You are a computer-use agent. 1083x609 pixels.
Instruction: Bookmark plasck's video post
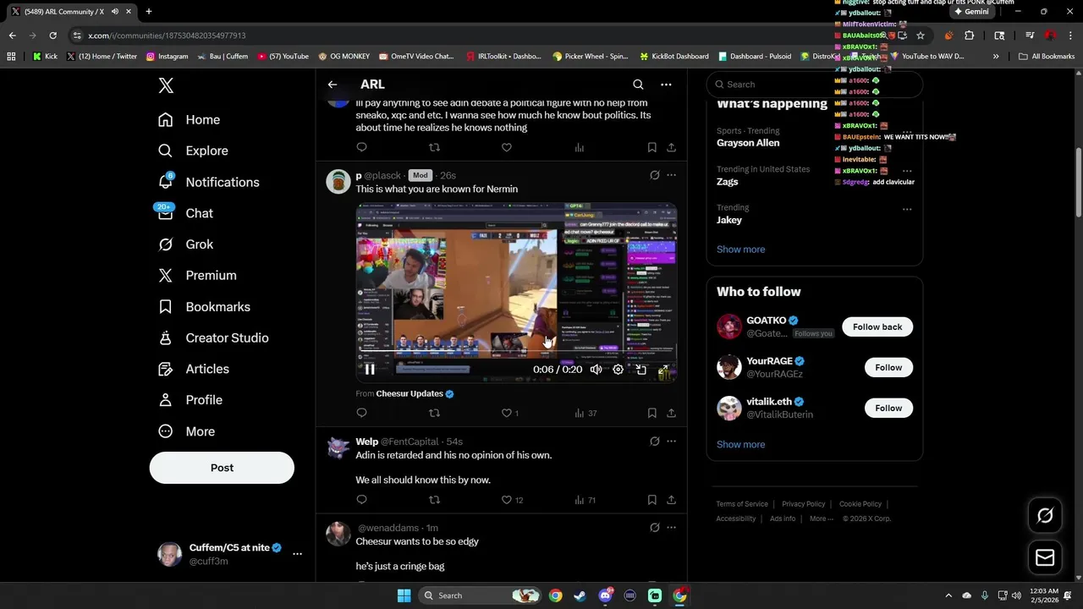pyautogui.click(x=651, y=413)
